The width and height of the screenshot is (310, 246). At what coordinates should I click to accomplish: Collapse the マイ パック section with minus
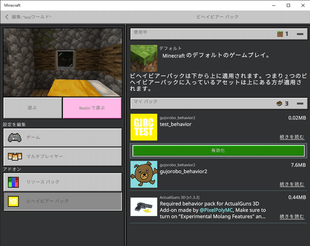tap(300, 104)
